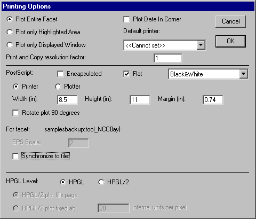Click the Default printer: label
The width and height of the screenshot is (256, 219).
point(141,31)
